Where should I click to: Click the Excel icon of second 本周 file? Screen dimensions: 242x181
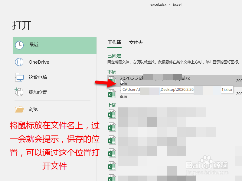(112, 94)
